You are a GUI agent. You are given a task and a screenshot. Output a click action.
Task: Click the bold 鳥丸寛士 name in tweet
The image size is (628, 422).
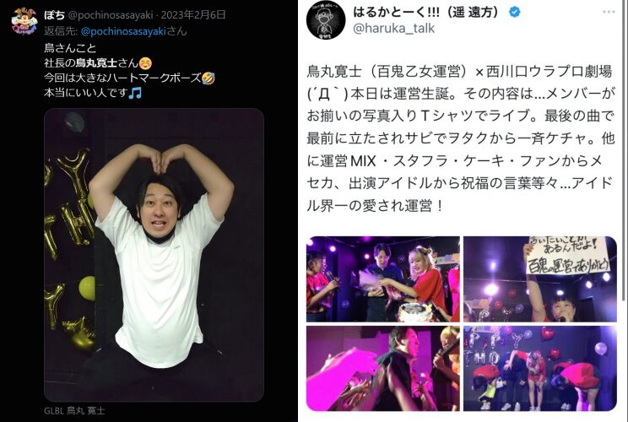[96, 62]
